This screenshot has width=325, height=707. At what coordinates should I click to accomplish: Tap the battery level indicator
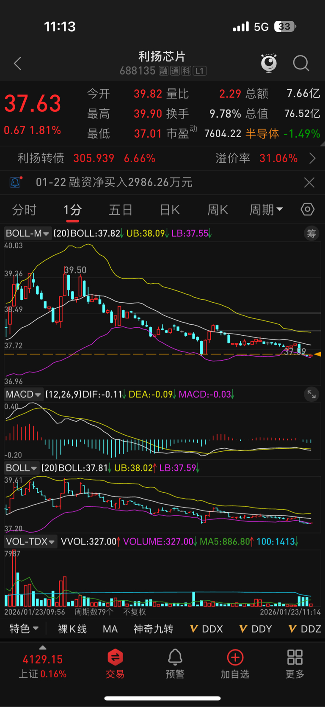point(285,27)
